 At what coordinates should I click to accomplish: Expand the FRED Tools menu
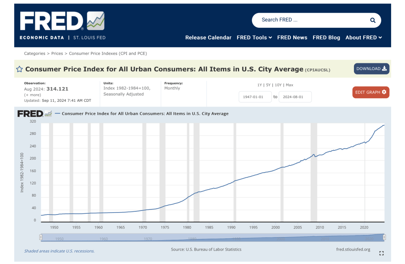[x=254, y=38]
